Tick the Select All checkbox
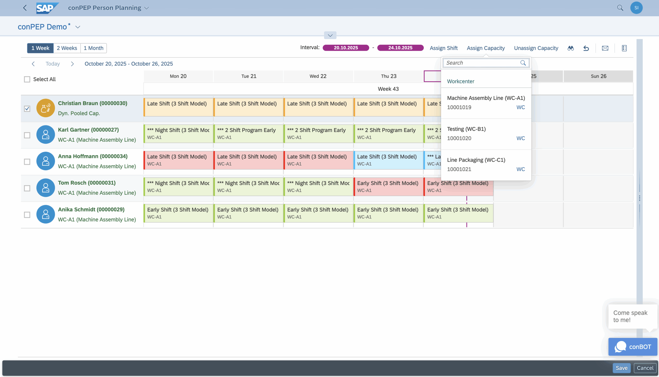 (27, 79)
